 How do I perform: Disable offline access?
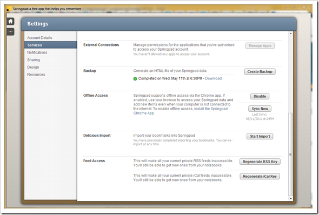click(x=260, y=96)
